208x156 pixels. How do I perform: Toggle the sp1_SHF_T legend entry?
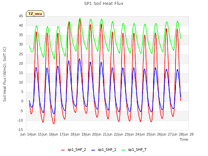click(x=134, y=150)
